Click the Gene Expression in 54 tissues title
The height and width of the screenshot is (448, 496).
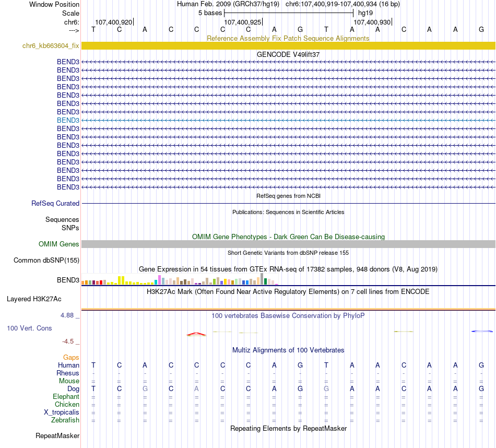(288, 269)
